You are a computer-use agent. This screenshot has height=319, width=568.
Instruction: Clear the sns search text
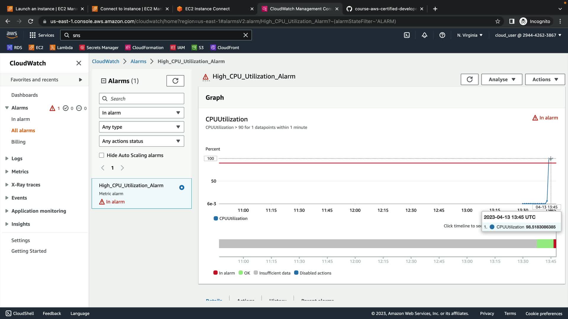246,35
